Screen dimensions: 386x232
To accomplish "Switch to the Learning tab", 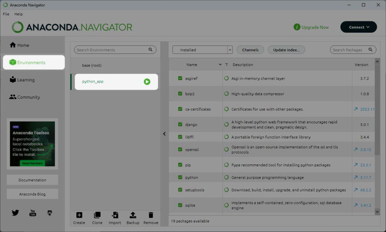I will (x=32, y=80).
